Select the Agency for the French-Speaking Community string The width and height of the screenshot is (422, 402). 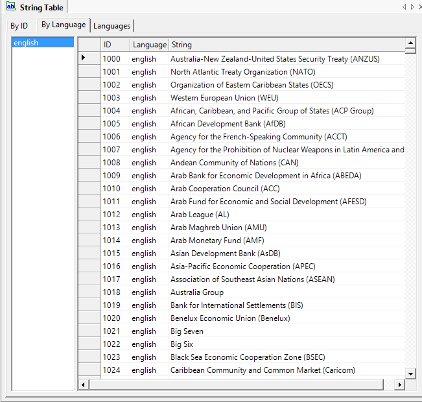[287, 136]
